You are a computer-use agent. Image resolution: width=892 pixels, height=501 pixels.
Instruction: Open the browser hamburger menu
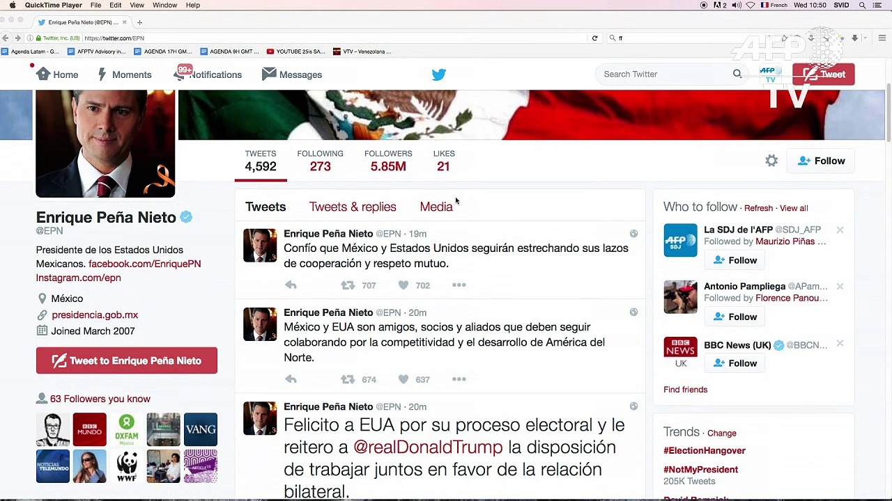882,38
